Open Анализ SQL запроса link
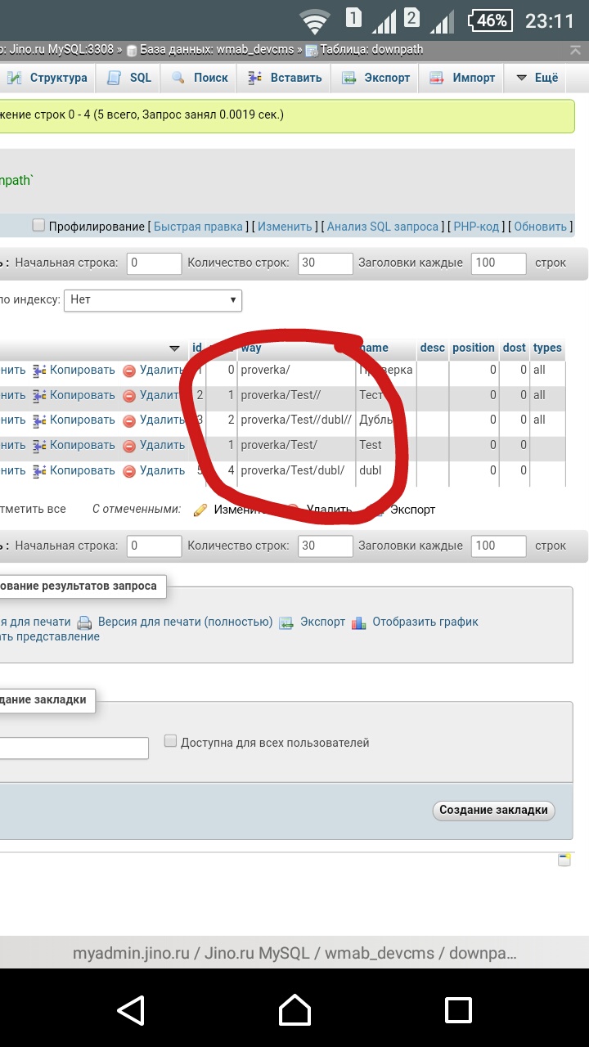Viewport: 589px width, 1047px height. point(383,227)
